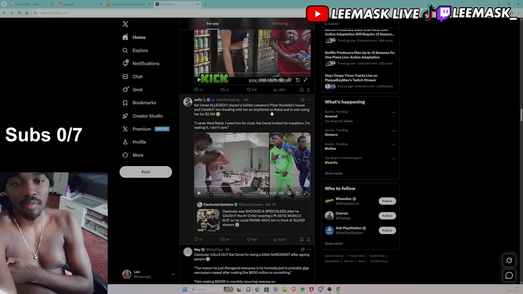The image size is (523, 294).
Task: Enter fullscreen on axify's video
Action: [x=305, y=193]
